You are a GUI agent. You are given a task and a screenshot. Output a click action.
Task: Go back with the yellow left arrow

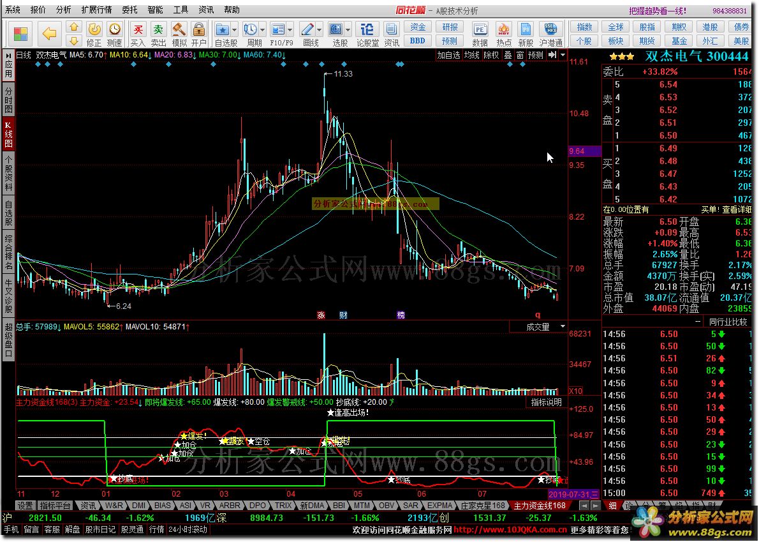(49, 34)
